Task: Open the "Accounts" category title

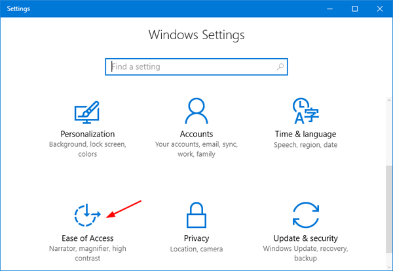Action: [197, 133]
